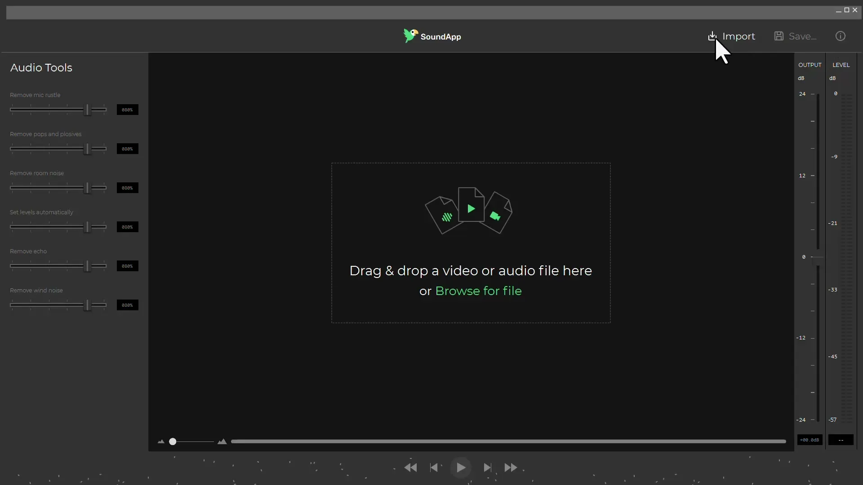Click the playback timeline progress bar
This screenshot has height=485, width=863.
(x=508, y=441)
